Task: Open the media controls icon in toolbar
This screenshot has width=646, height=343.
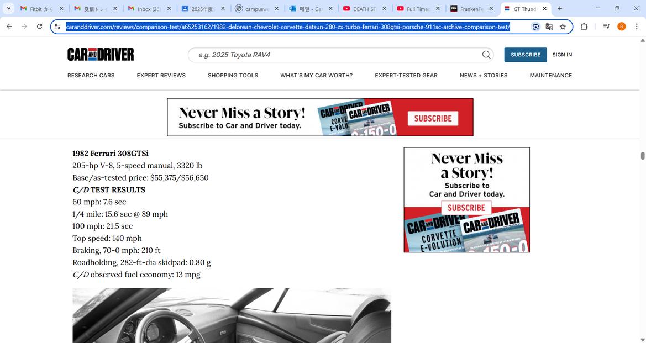Action: click(x=606, y=27)
